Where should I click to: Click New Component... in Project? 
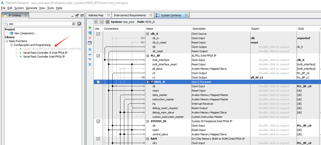(25, 33)
